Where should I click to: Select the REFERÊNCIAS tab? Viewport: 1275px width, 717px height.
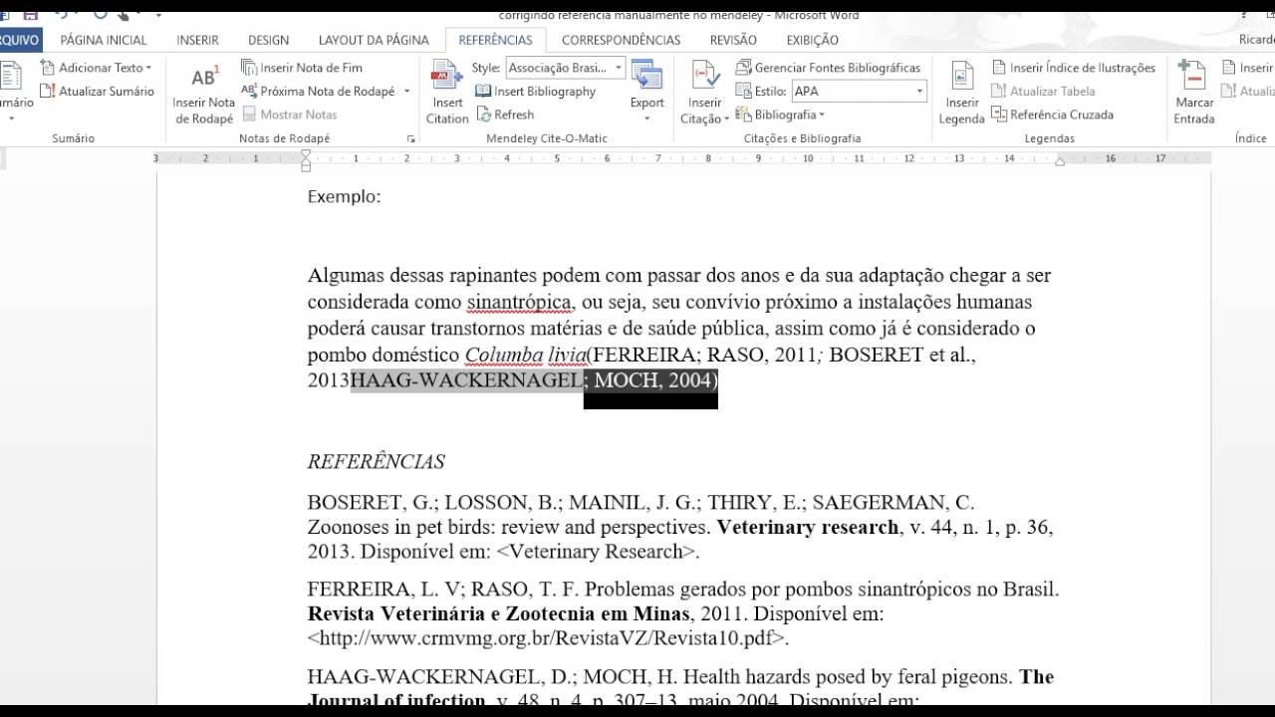tap(495, 40)
